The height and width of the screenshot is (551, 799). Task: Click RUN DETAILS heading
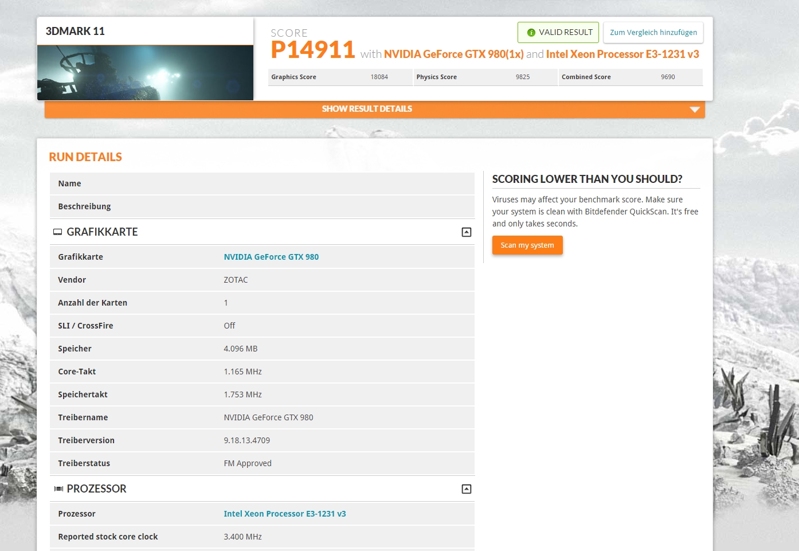pos(85,157)
